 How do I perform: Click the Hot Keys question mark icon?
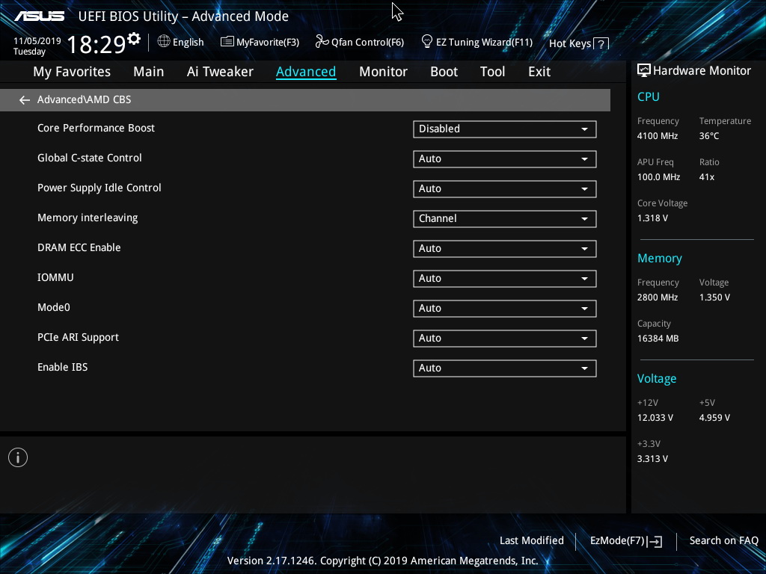[601, 44]
